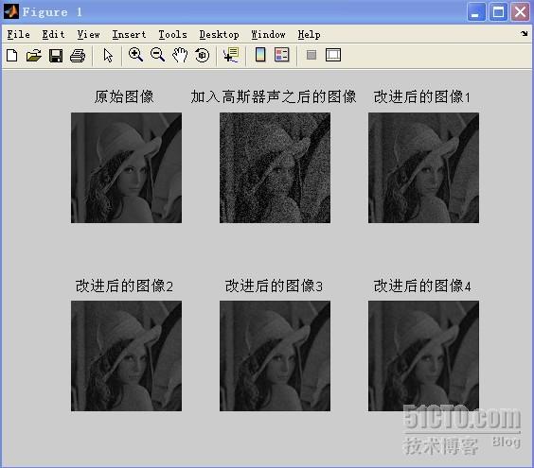Maximize the Figure 1 window
Image resolution: width=534 pixels, height=468 pixels.
498,12
